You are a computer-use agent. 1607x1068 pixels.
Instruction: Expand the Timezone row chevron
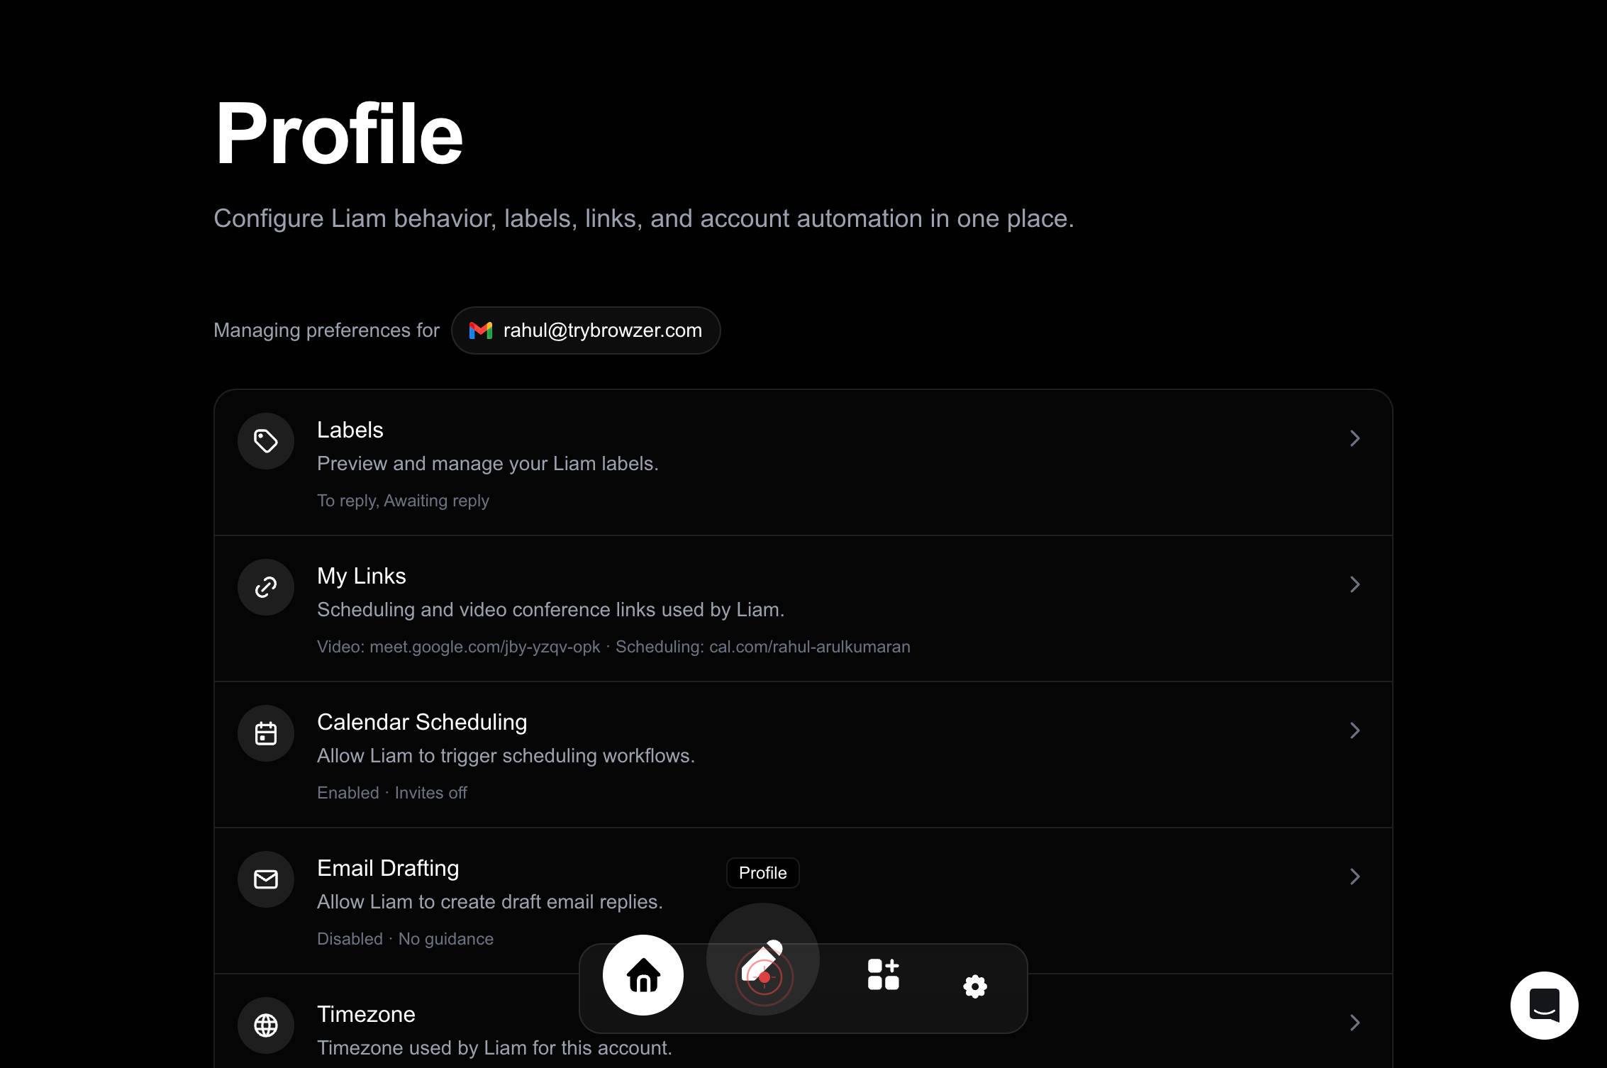coord(1355,1023)
